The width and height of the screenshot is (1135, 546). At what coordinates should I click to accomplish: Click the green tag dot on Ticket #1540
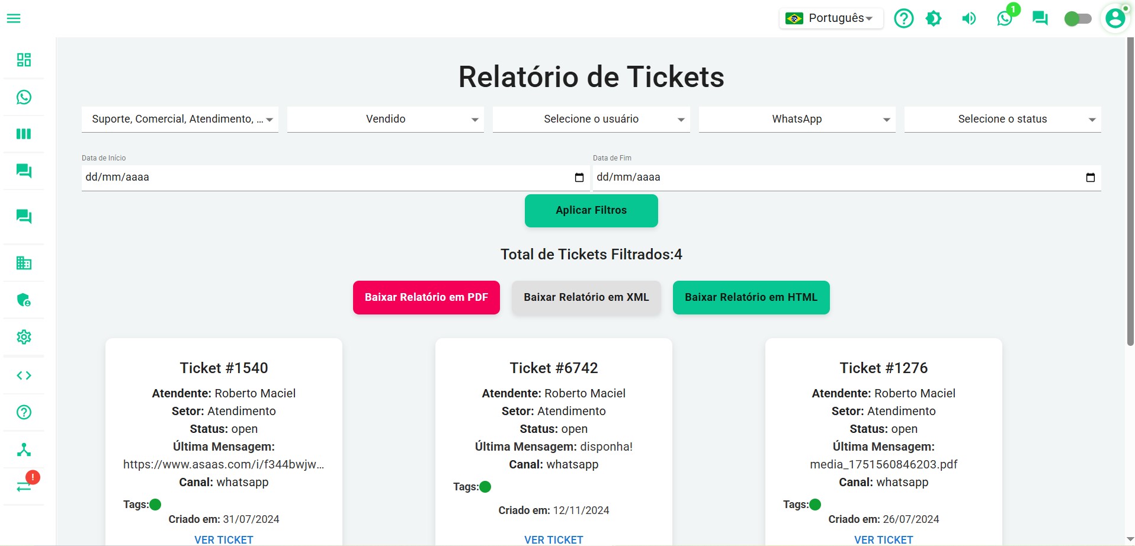[155, 505]
